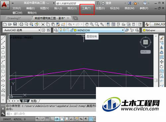The width and height of the screenshot is (166, 122).
Task: Select the Move tool in the Modify toolbar
Action: (x=162, y=62)
